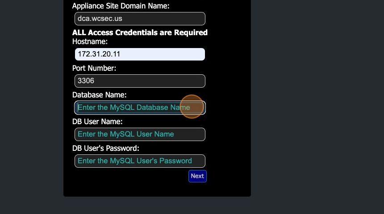Click the "Port Number:" label
The image size is (384, 214).
point(94,68)
